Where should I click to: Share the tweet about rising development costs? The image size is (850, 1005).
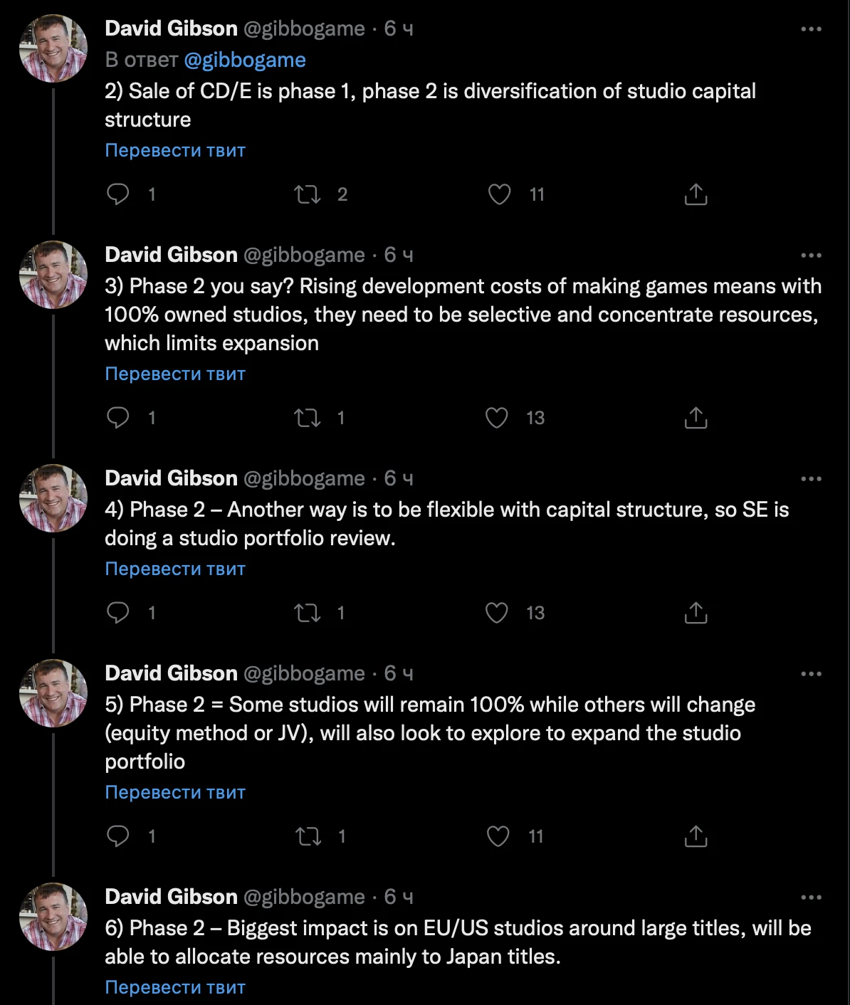[696, 418]
